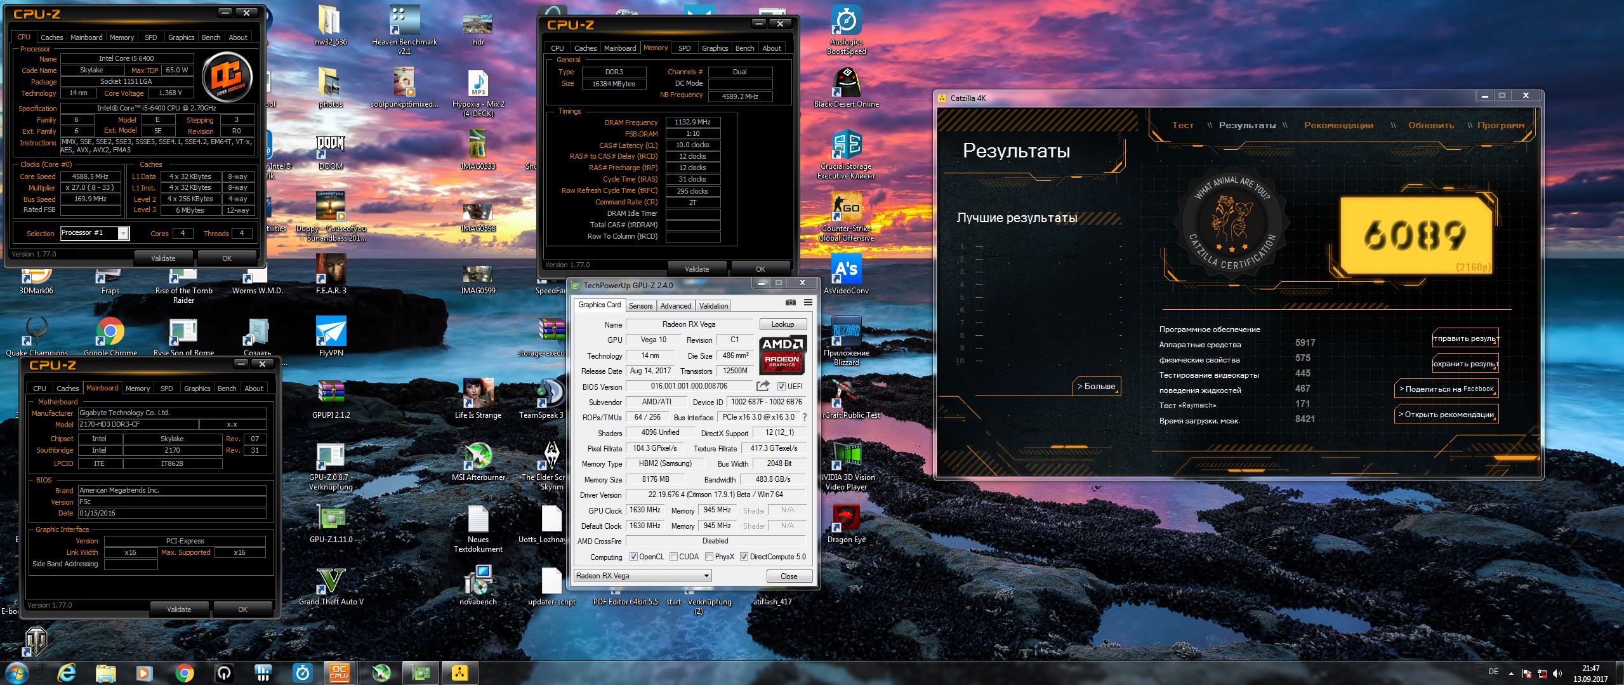Launch the DOOM desktop shortcut

pyautogui.click(x=331, y=151)
